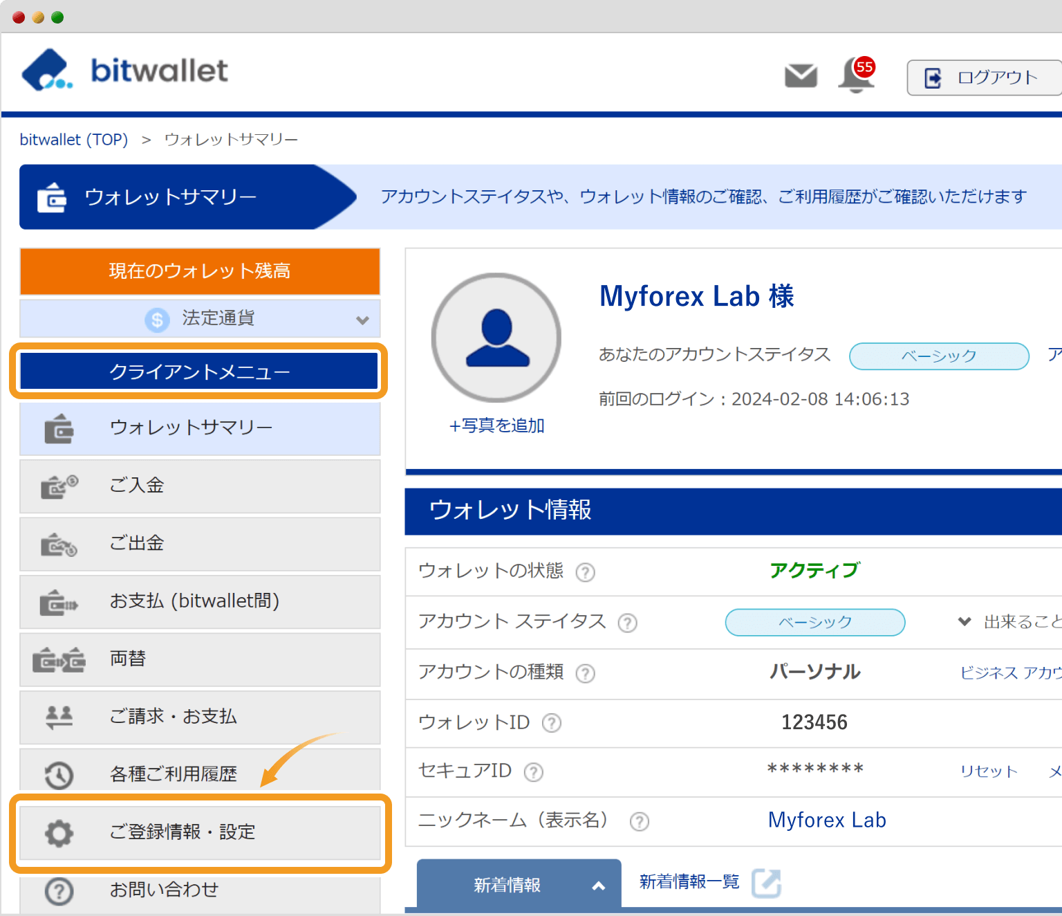Screen dimensions: 1062x916
Task: Open the 新着情報一覧 link
Action: point(689,881)
